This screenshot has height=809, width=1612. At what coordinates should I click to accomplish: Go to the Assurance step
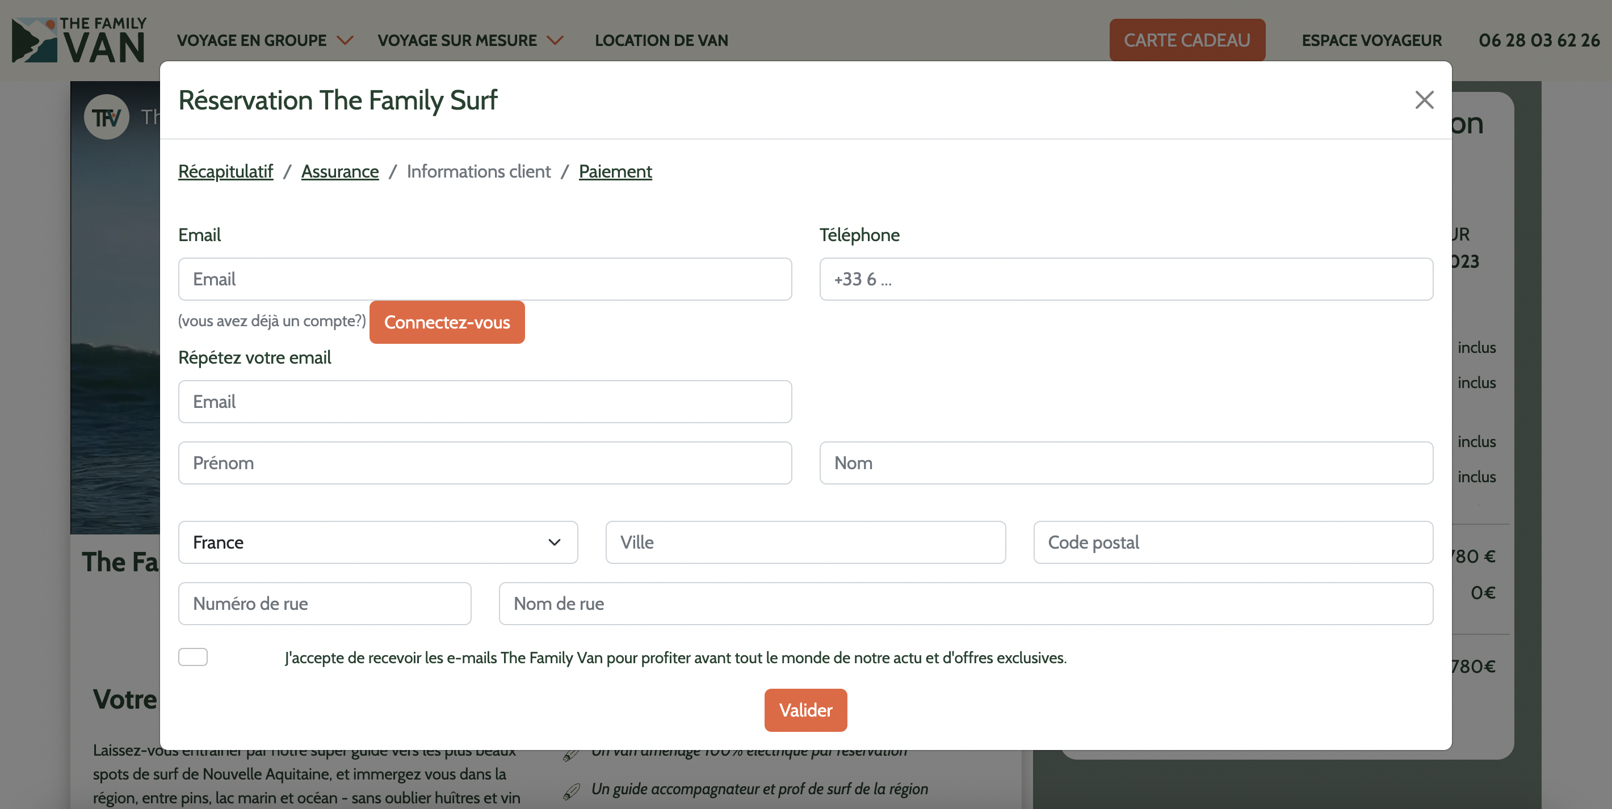(340, 171)
